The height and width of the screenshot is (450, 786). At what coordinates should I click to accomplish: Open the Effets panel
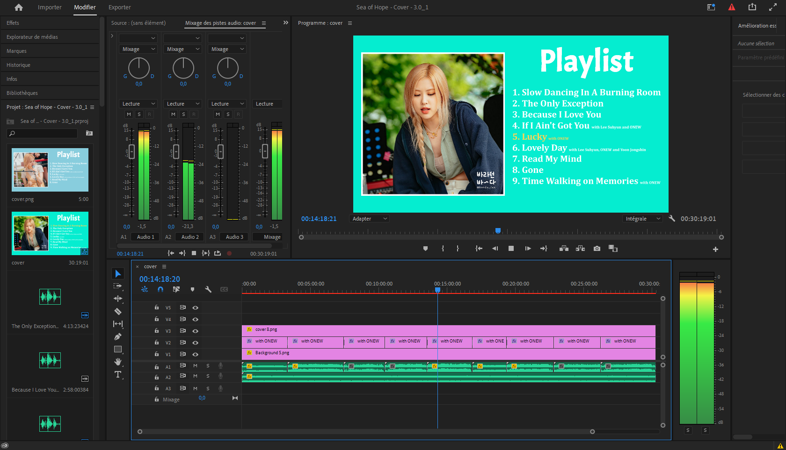coord(13,23)
